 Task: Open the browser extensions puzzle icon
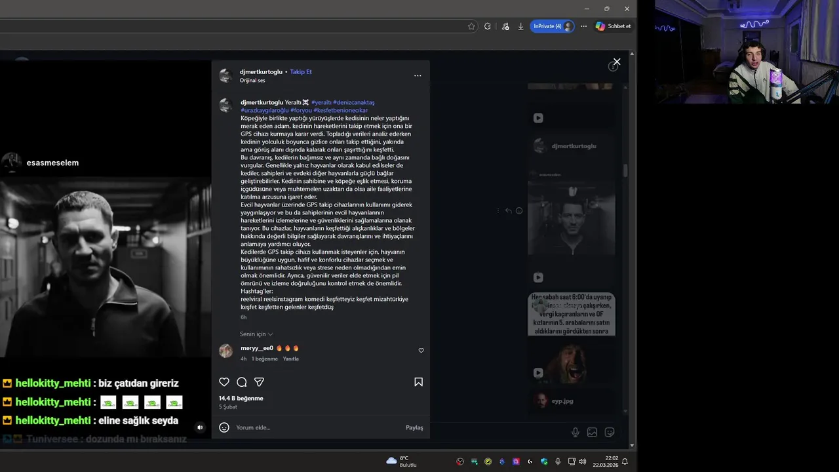coord(487,26)
